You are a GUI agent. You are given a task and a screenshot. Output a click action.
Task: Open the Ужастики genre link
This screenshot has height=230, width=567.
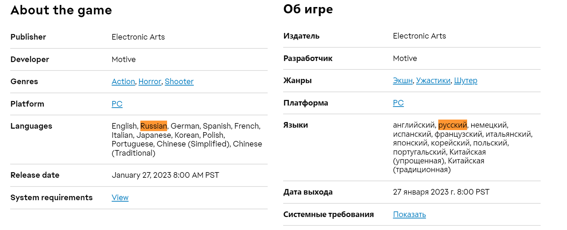[x=433, y=81]
